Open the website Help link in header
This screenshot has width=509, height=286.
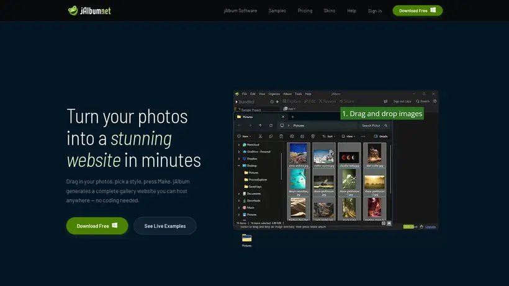coord(351,11)
